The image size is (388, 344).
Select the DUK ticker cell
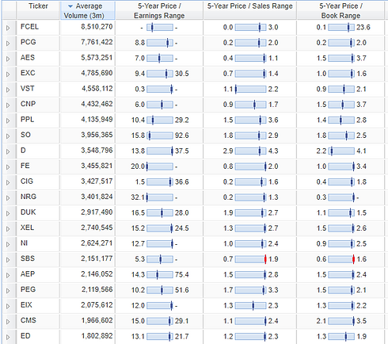click(x=38, y=212)
